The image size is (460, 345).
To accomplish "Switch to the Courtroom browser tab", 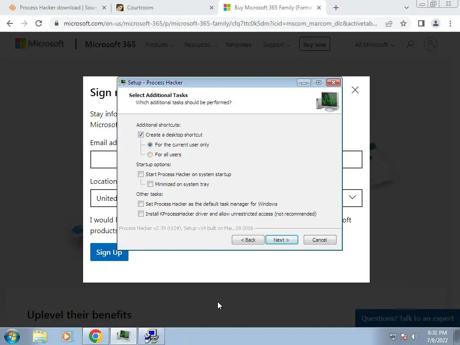I will click(x=164, y=8).
